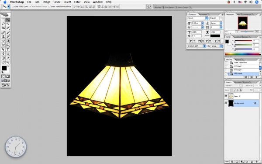Enable Quick Mask mode button
262x164 pixels.
tap(8, 77)
